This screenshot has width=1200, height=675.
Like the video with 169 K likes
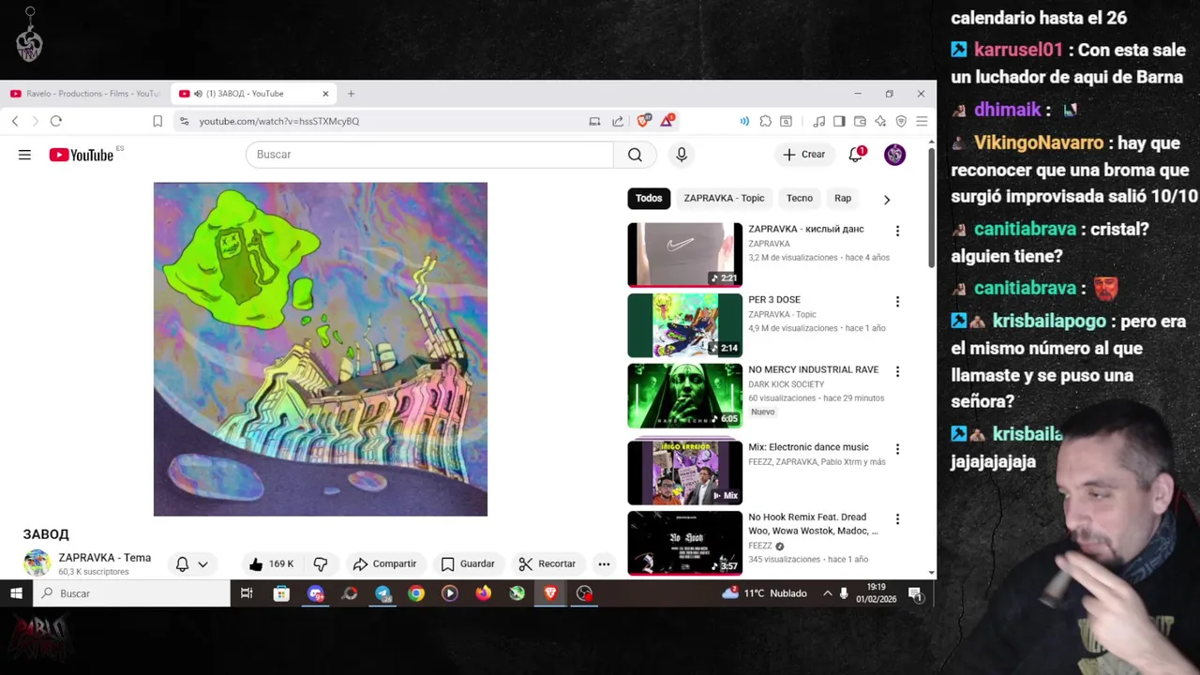271,563
